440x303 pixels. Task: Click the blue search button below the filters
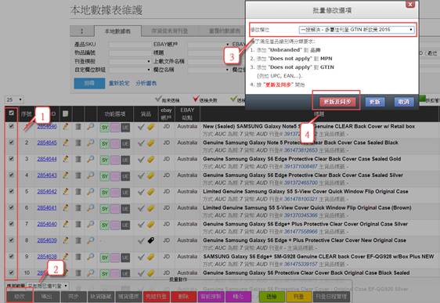(x=89, y=83)
